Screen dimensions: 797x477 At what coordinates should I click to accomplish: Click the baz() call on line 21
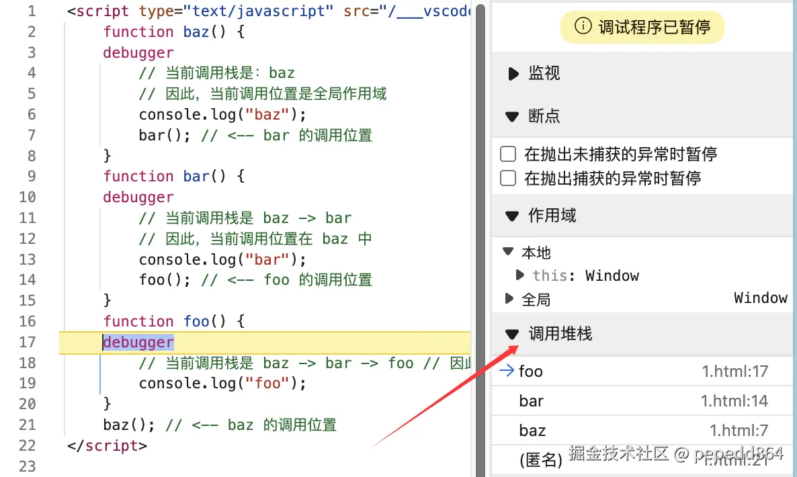(129, 425)
